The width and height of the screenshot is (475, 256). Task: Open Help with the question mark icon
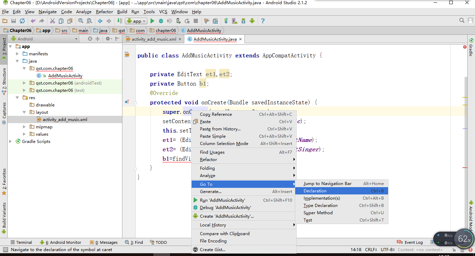263,21
